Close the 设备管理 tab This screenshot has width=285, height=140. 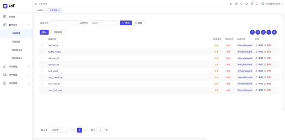pyautogui.click(x=59, y=10)
